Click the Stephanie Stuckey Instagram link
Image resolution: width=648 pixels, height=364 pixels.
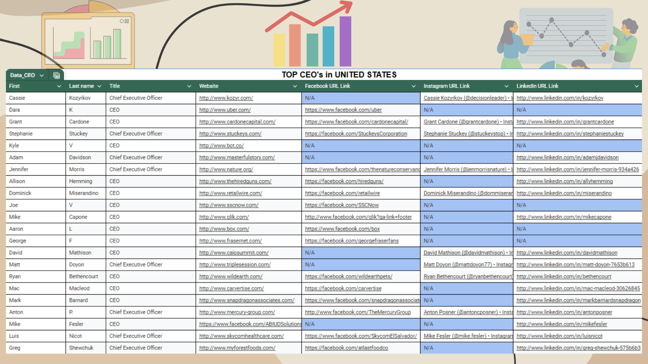467,134
